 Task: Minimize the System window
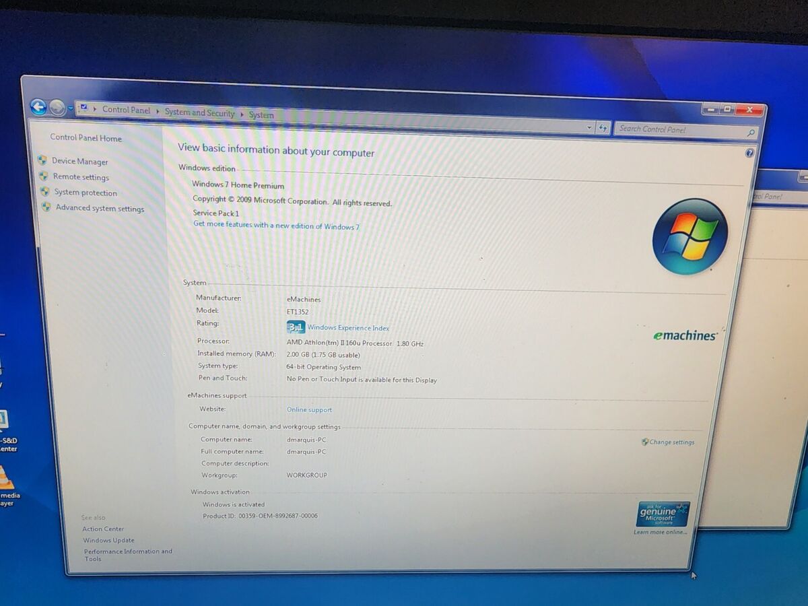pyautogui.click(x=710, y=109)
